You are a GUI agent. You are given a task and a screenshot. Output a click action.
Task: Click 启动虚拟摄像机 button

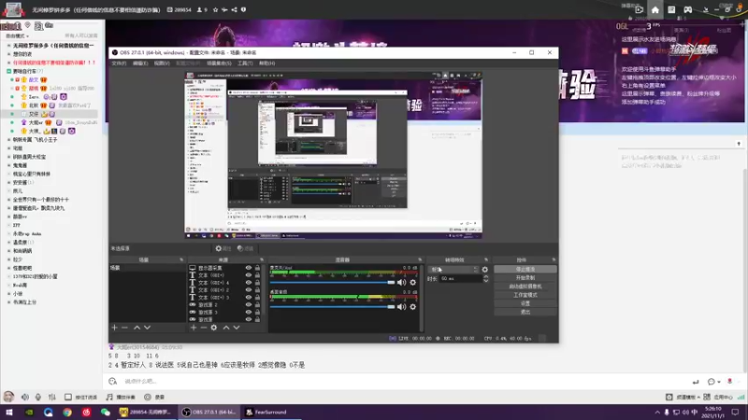click(x=525, y=287)
